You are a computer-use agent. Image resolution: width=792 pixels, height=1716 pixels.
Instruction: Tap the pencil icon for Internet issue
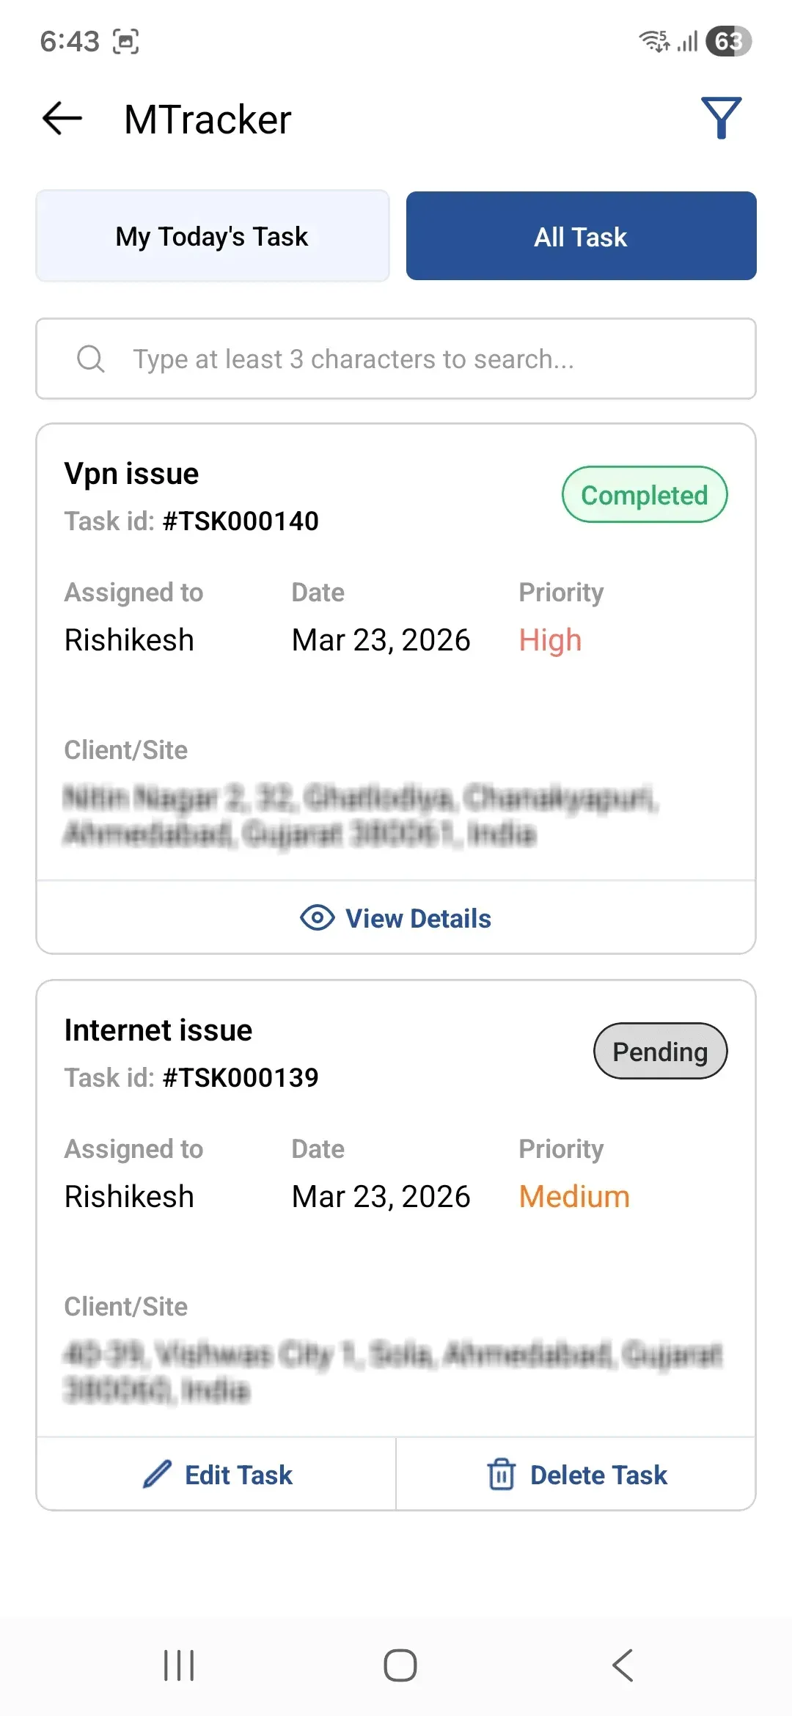157,1474
